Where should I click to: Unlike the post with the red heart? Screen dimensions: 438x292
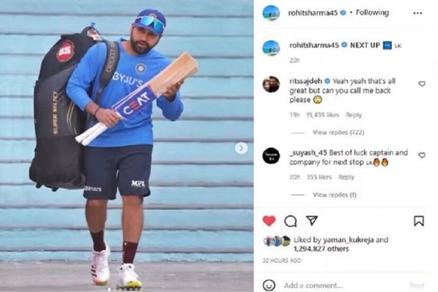(x=269, y=221)
